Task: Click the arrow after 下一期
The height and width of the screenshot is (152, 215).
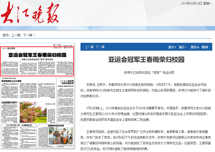Action: [x=34, y=35]
